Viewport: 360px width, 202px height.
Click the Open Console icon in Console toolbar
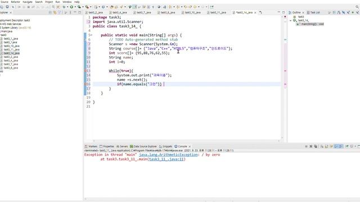click(x=352, y=146)
